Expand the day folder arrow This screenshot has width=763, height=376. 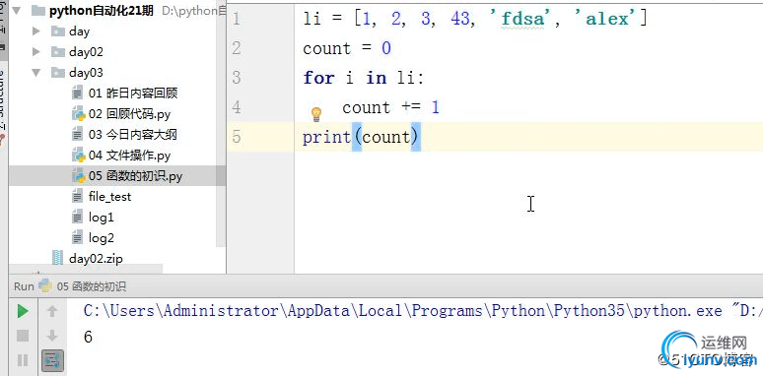coord(36,31)
